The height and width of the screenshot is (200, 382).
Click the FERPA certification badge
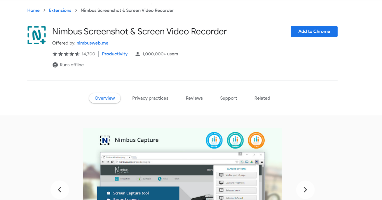214,140
